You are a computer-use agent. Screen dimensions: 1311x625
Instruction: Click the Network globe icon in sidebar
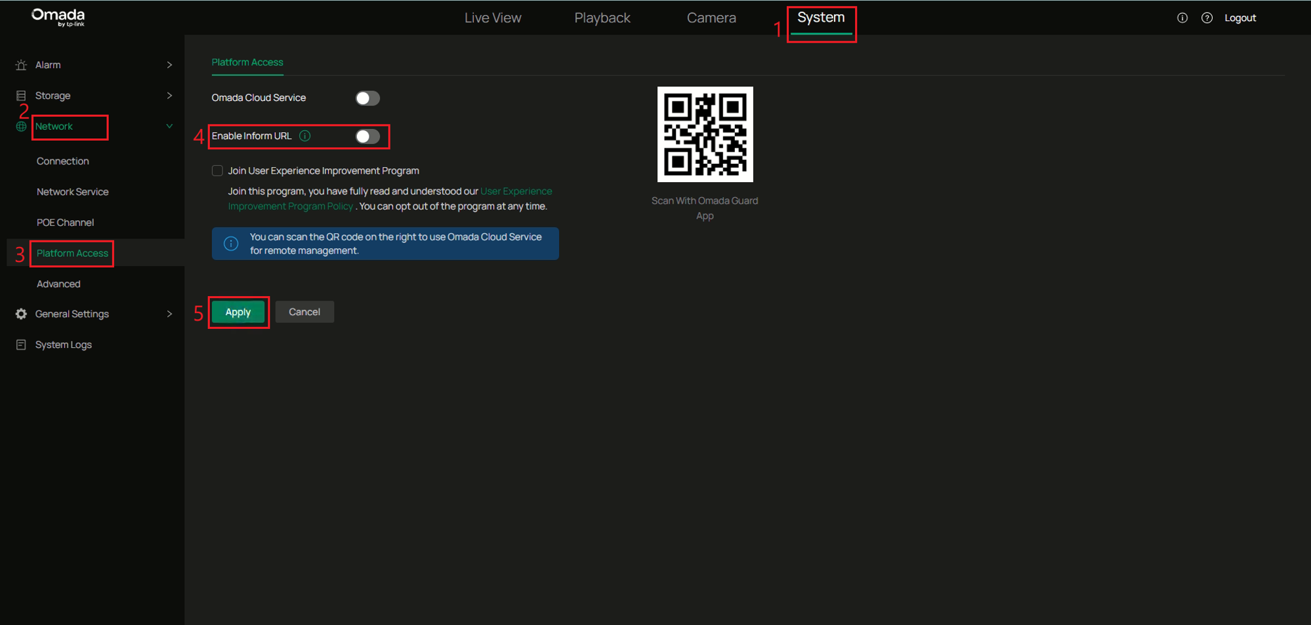pos(21,126)
